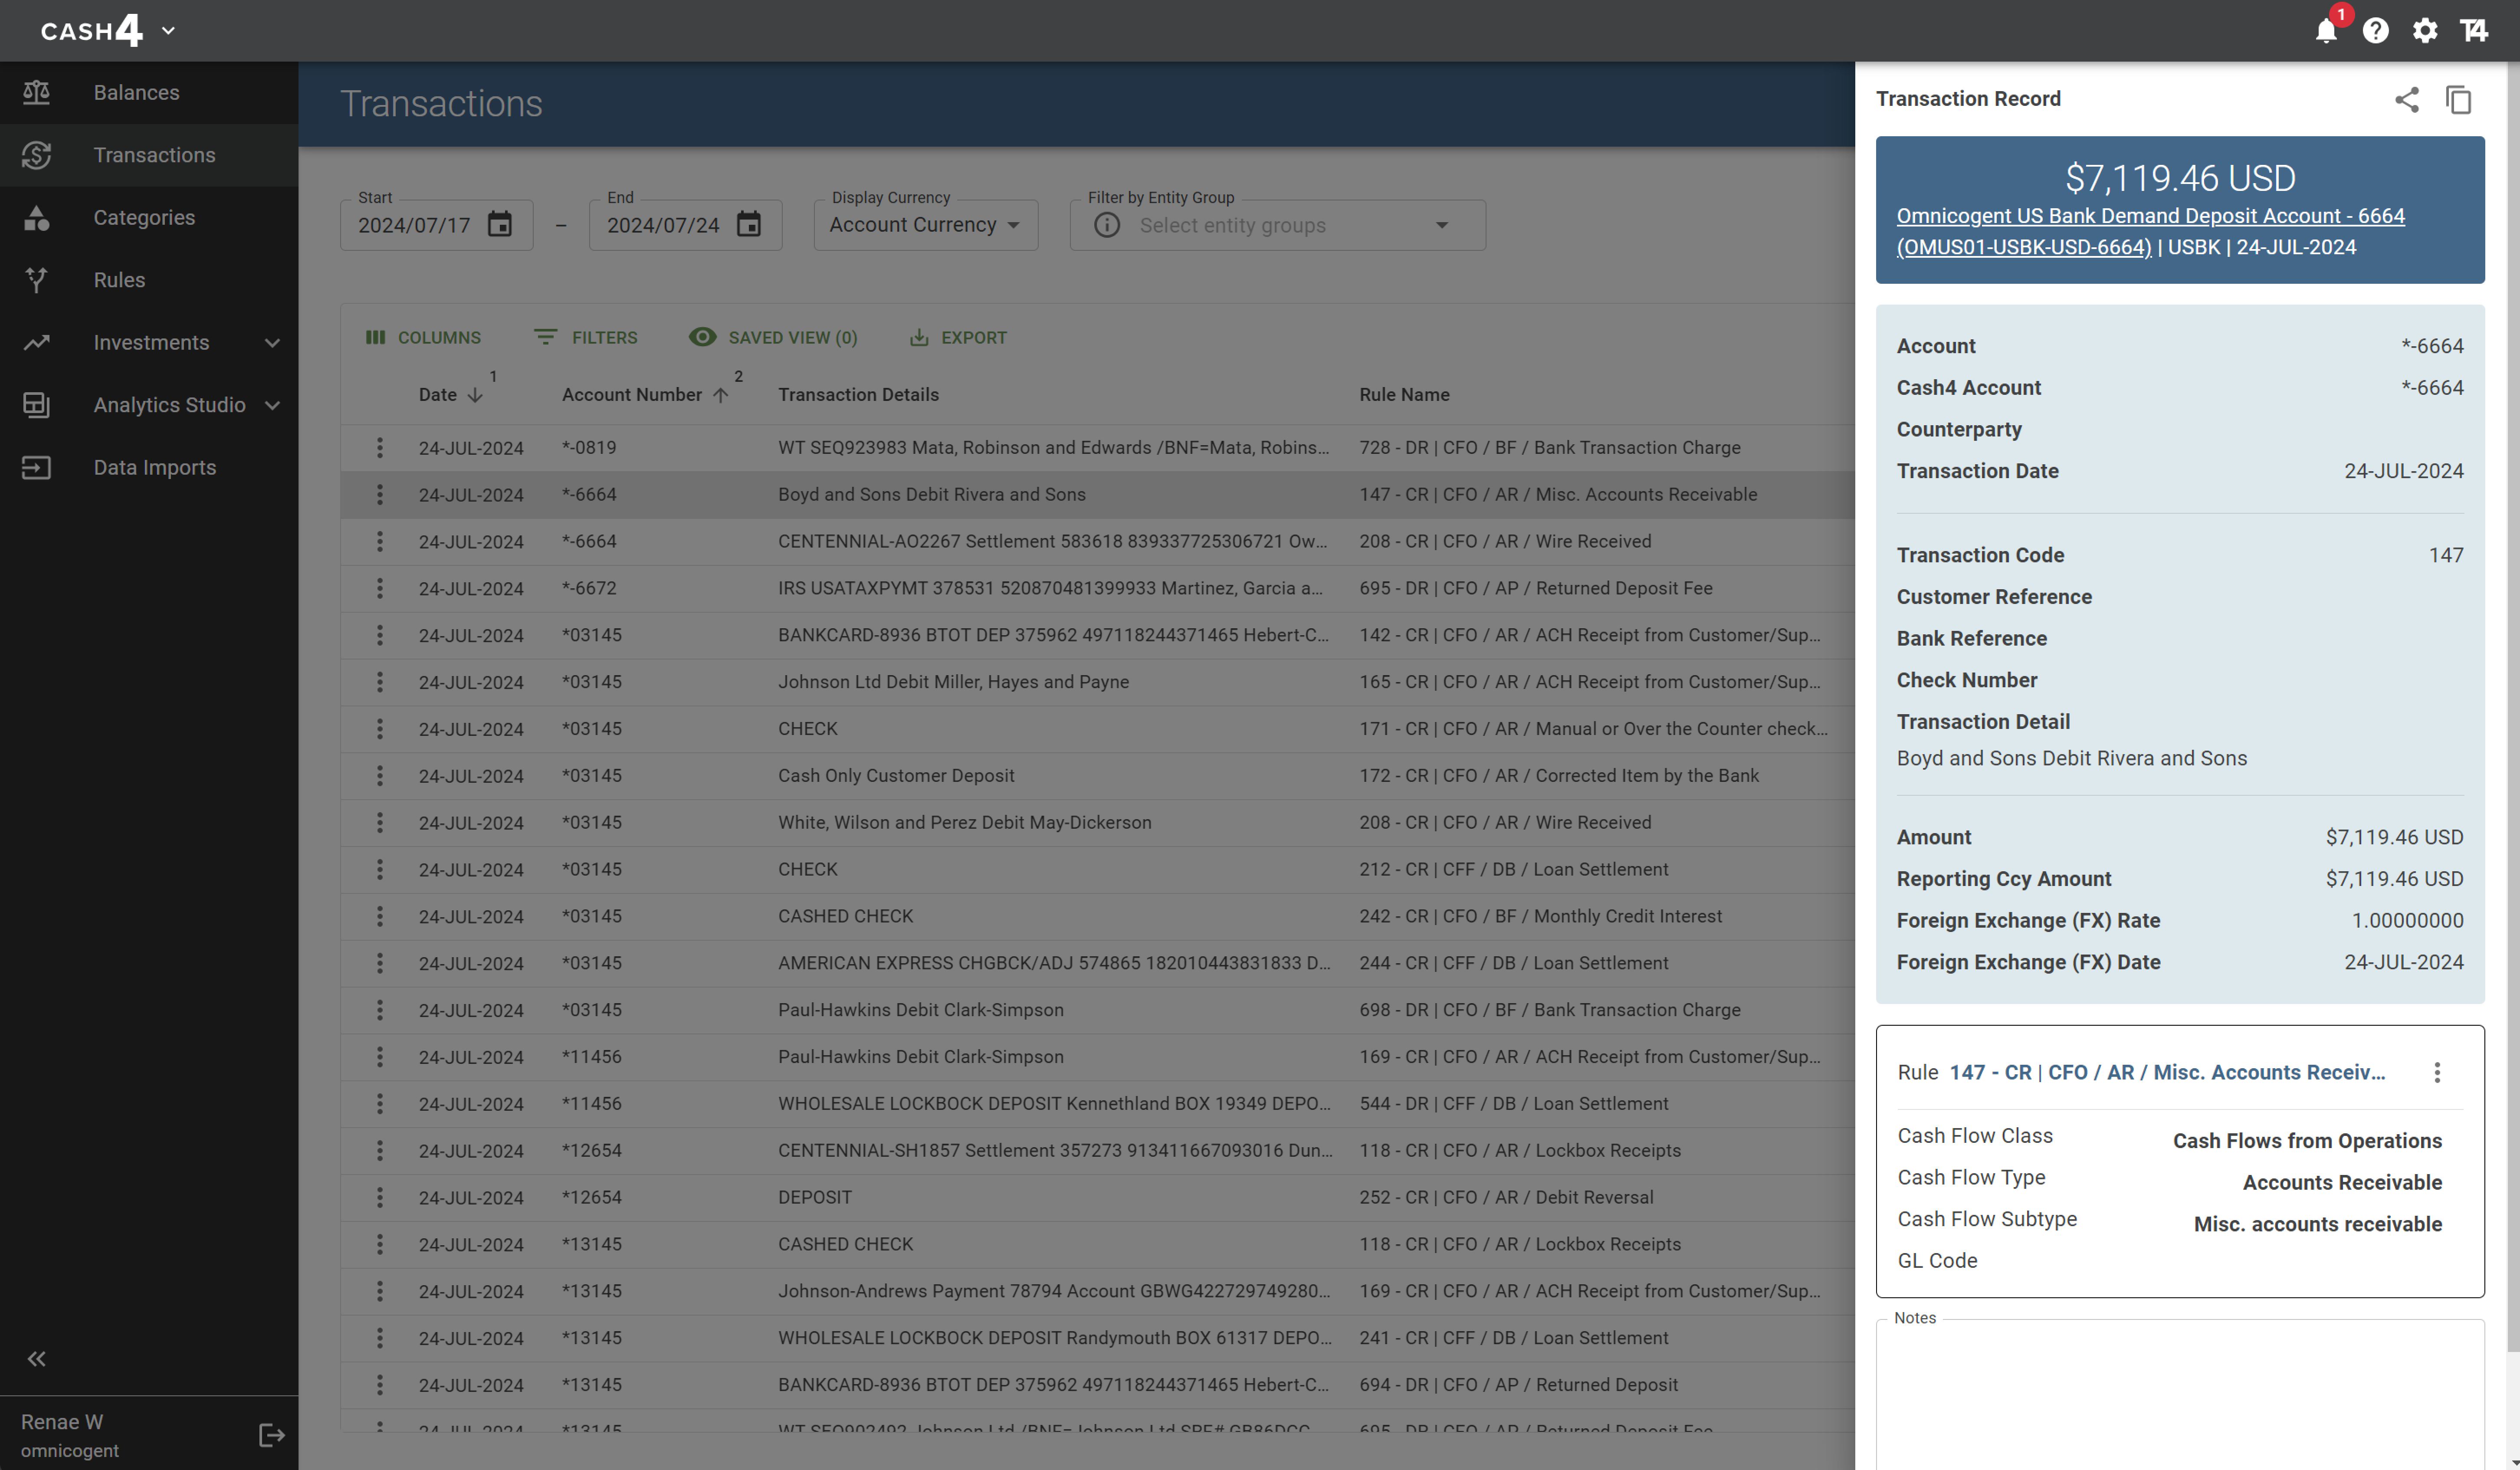
Task: Open the help question mark icon
Action: [2375, 31]
